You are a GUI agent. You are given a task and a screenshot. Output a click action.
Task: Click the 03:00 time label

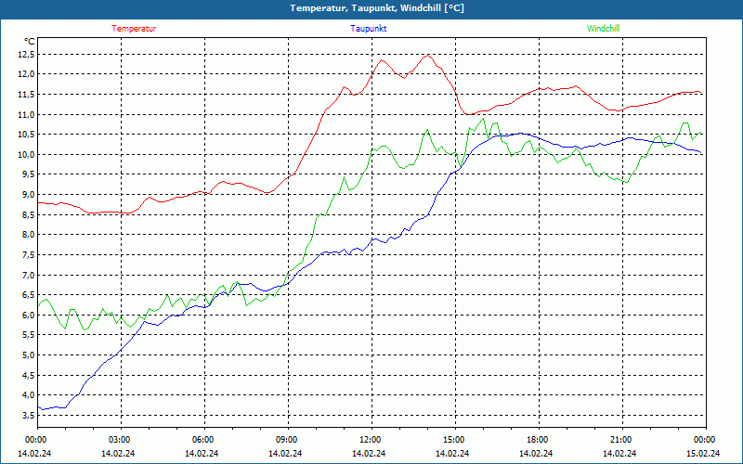coord(121,440)
